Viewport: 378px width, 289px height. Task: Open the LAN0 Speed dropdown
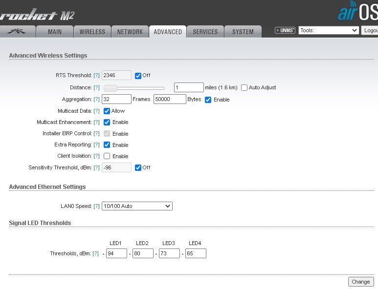pos(137,206)
